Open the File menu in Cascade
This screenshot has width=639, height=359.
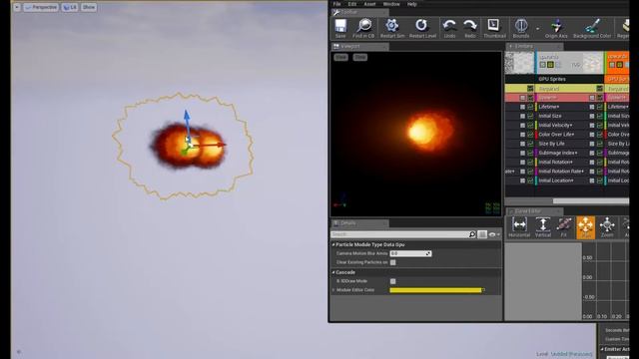336,4
